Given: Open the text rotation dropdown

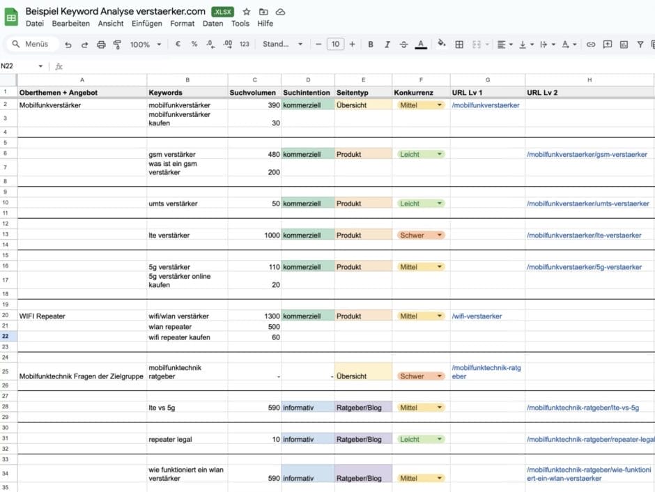Looking at the screenshot, I should [569, 45].
